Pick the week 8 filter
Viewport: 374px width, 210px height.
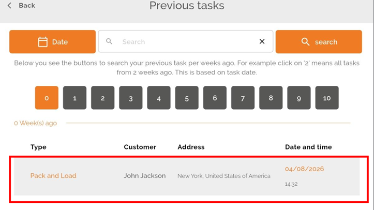point(271,98)
